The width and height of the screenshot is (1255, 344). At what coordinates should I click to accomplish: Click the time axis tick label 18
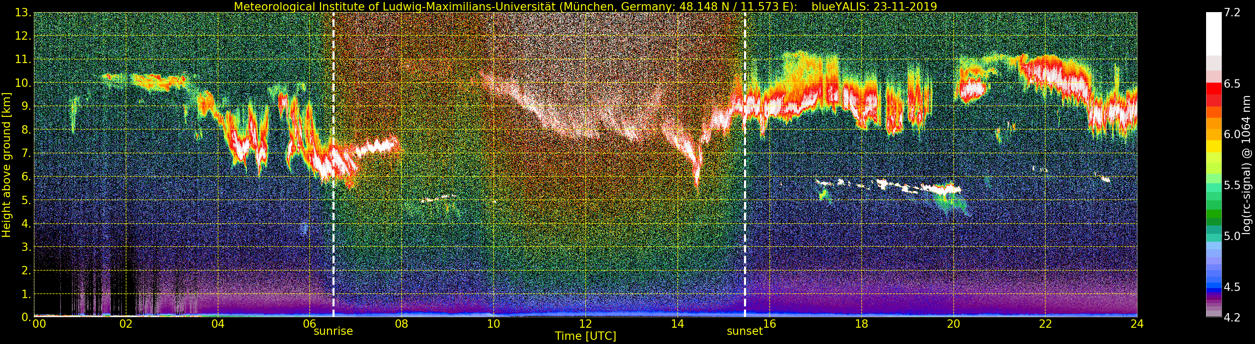point(861,324)
